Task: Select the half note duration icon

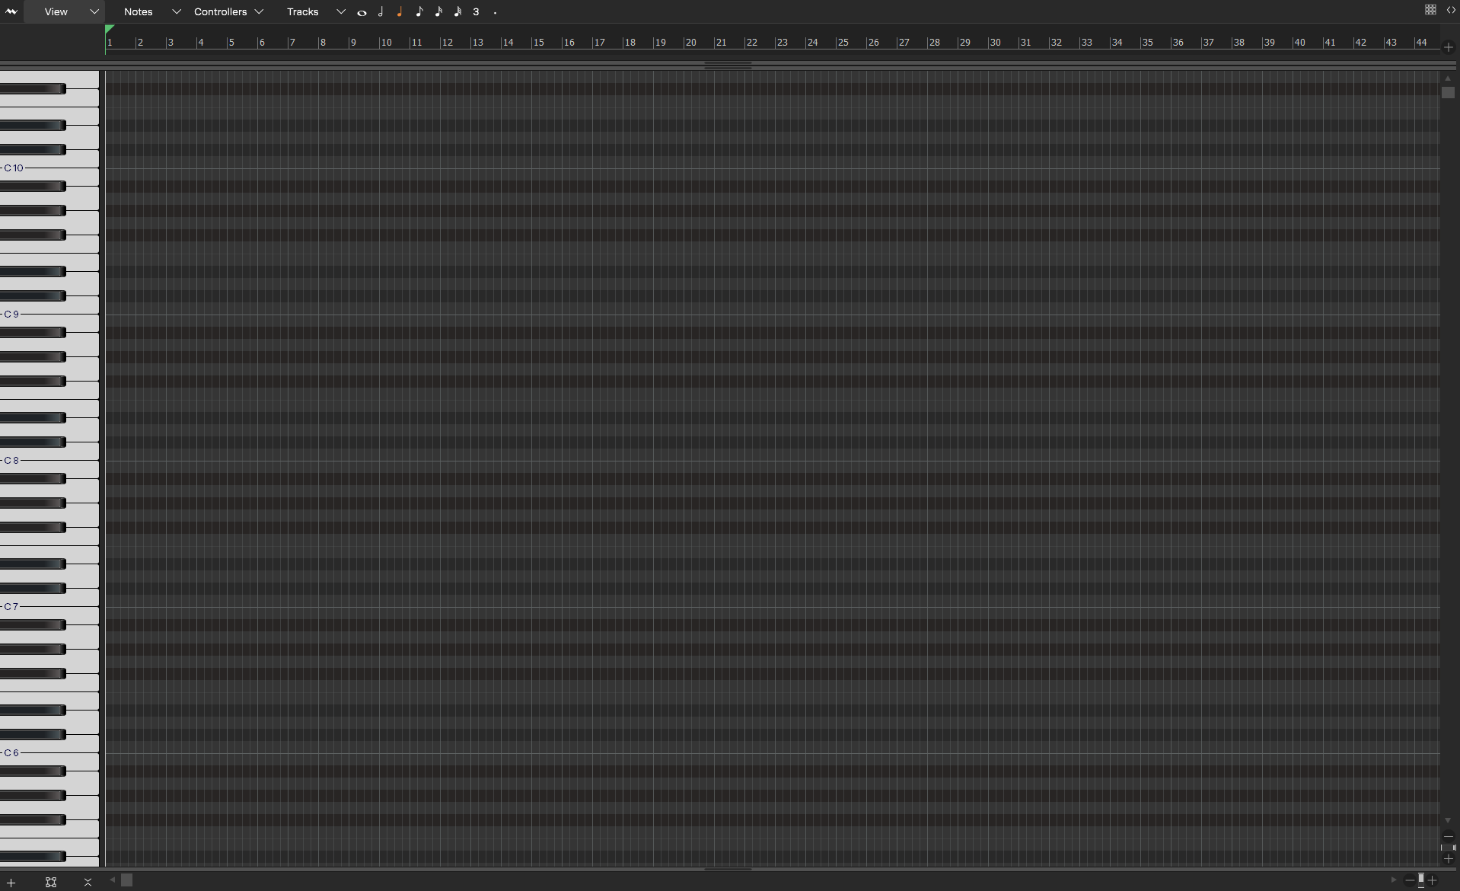Action: [381, 11]
